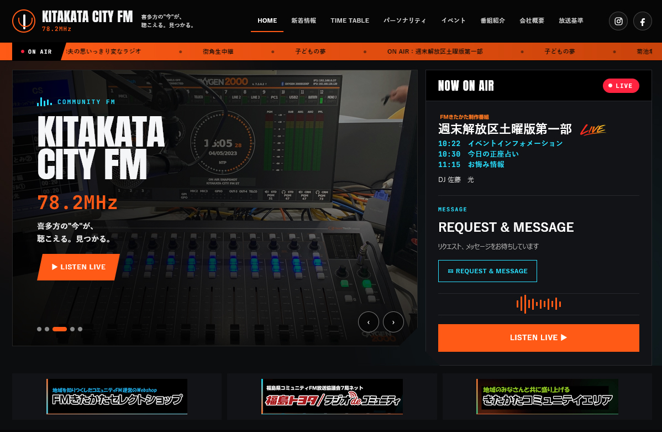
Task: Select the active orange carousel indicator
Action: (60, 329)
